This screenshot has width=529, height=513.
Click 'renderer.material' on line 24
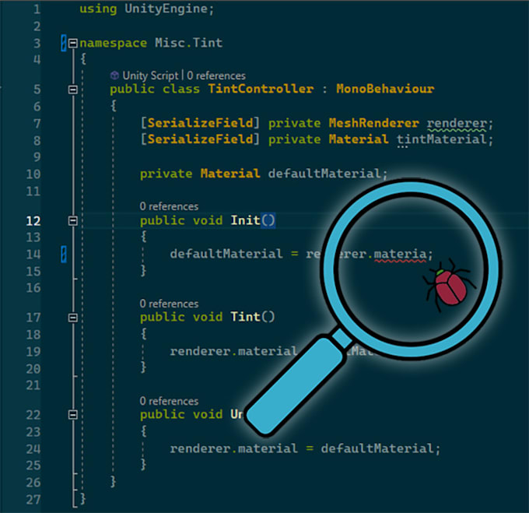click(234, 448)
